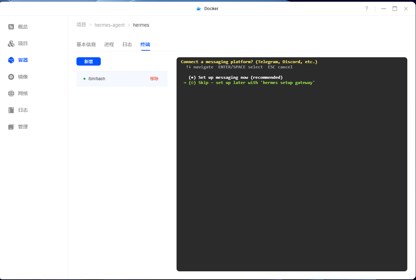Open the 管理 sidebar menu label

[23, 127]
